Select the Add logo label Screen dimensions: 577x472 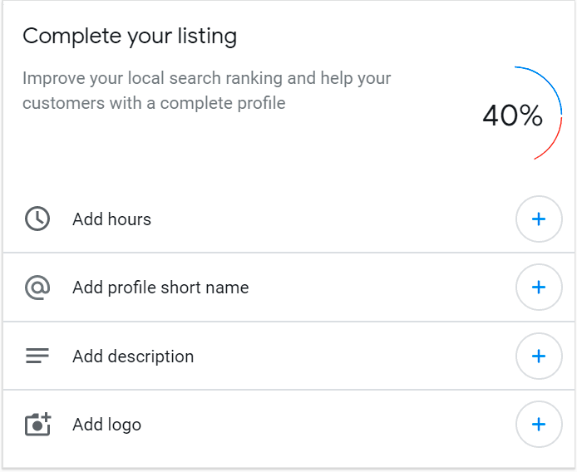tap(106, 425)
